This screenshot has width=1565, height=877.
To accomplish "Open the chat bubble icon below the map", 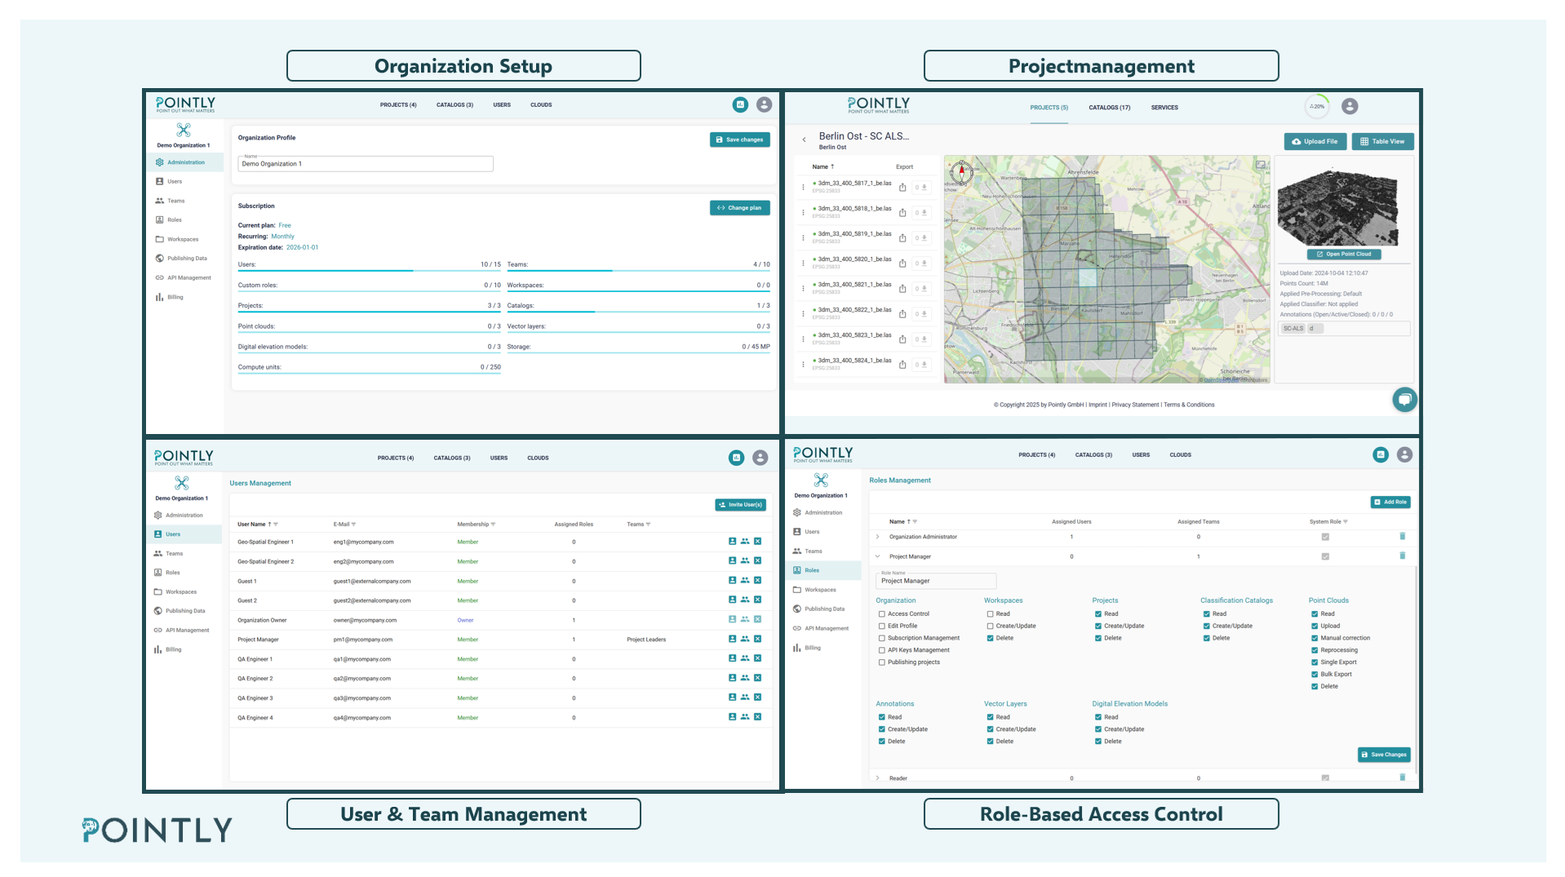I will pos(1404,400).
